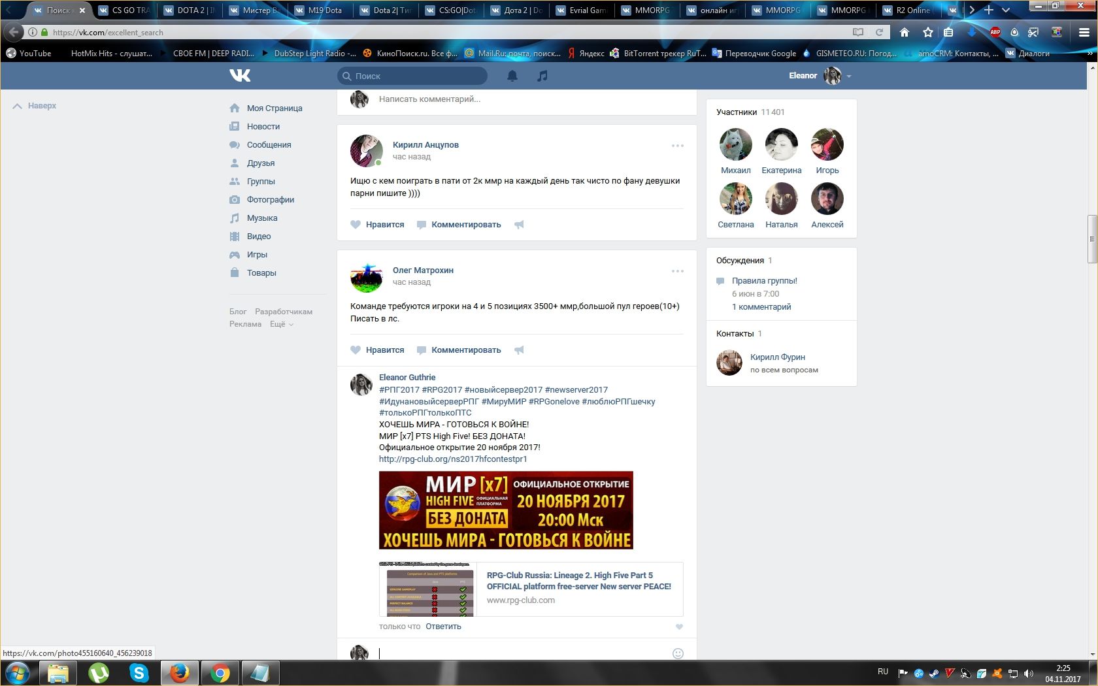Like Кирилл Анцупов's post with Нравится
1098x686 pixels.
point(378,225)
